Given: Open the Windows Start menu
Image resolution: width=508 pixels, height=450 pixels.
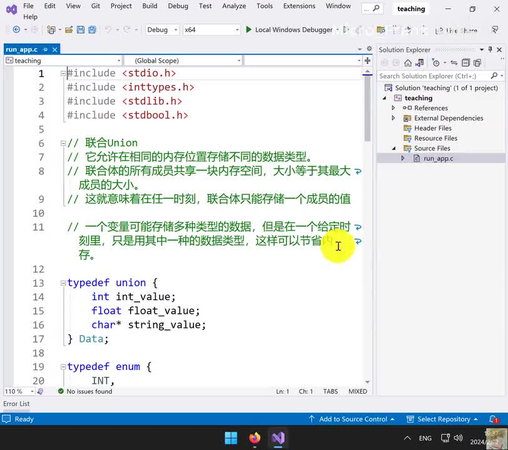Looking at the screenshot, I should (231, 438).
